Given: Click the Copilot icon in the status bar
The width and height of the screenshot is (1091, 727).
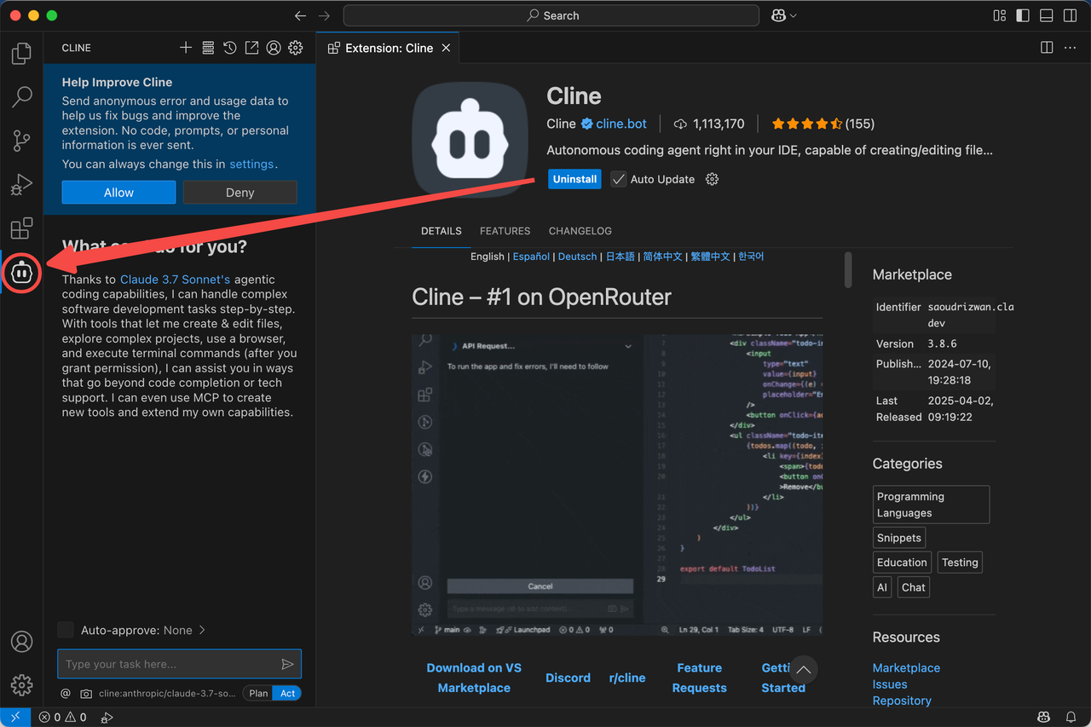Looking at the screenshot, I should pyautogui.click(x=1043, y=717).
